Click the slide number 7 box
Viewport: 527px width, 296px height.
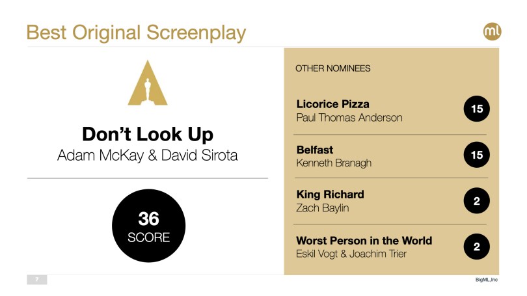(37, 280)
